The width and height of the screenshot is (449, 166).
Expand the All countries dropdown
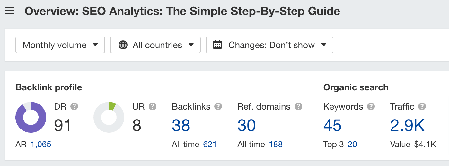(155, 45)
